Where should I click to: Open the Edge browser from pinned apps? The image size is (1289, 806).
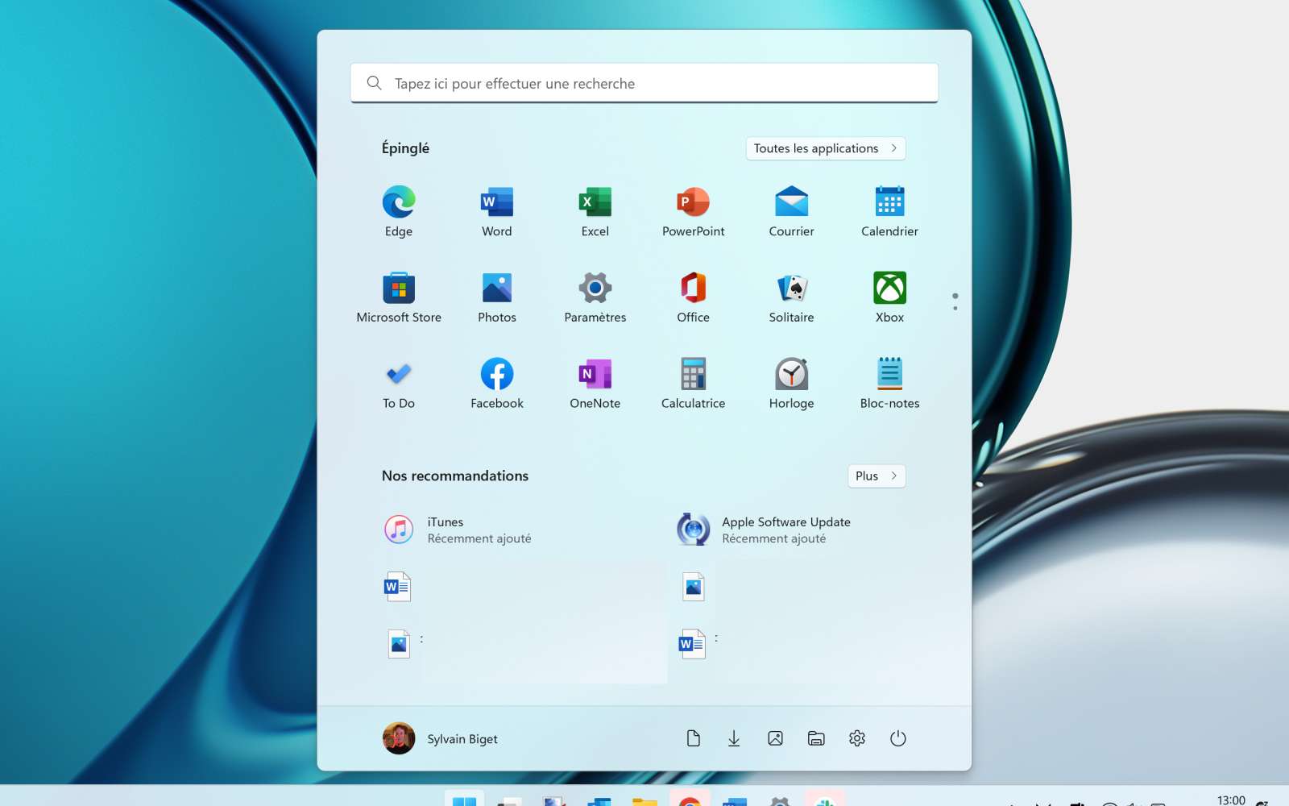pos(399,212)
